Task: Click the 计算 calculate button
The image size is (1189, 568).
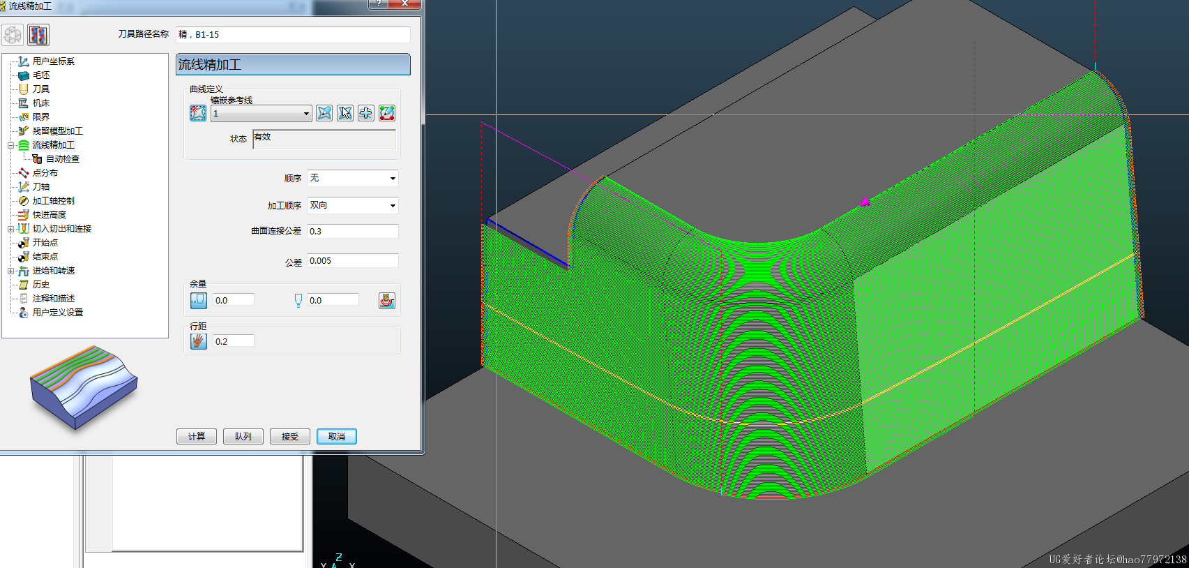Action: [197, 436]
